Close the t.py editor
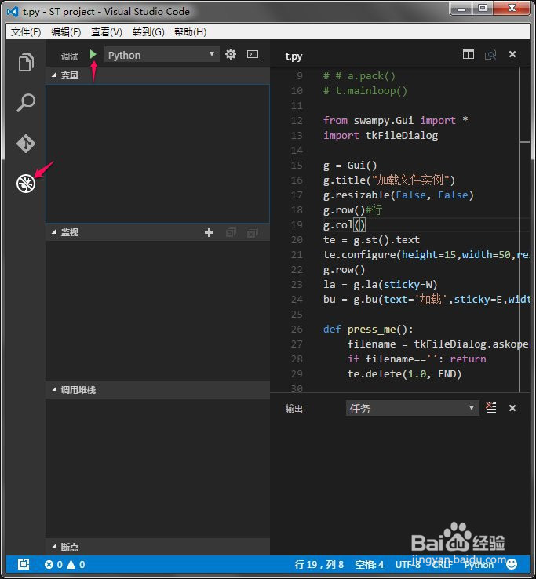Image resolution: width=536 pixels, height=579 pixels. (512, 54)
